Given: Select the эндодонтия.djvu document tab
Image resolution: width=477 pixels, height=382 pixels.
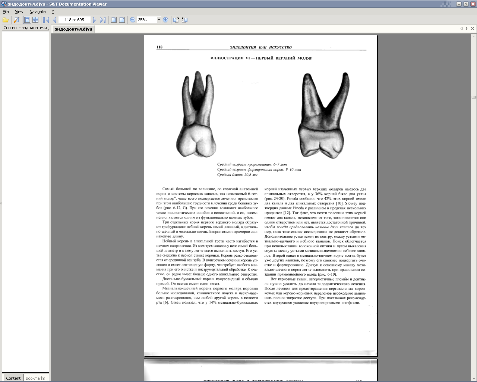Looking at the screenshot, I should click(x=73, y=29).
